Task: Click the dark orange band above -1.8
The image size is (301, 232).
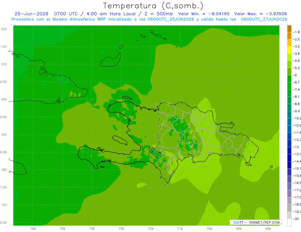Action: (289, 29)
